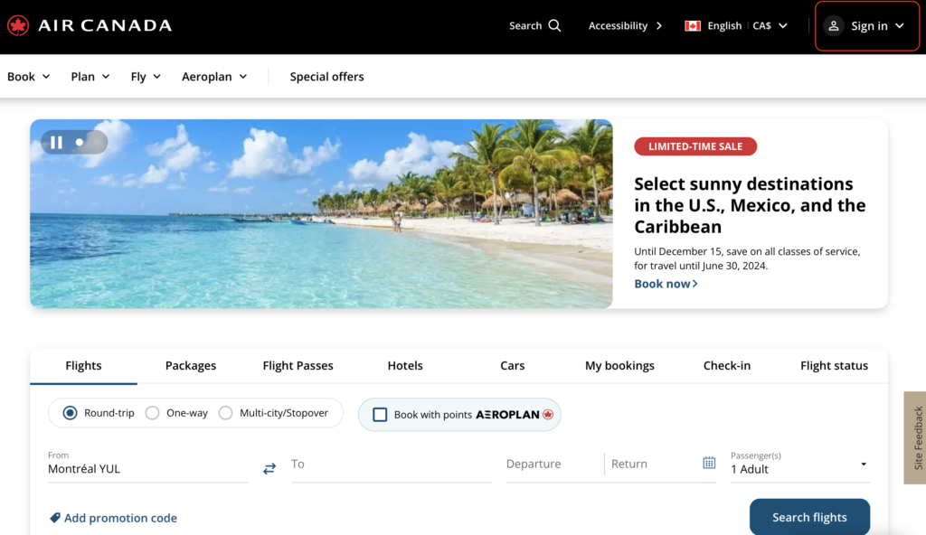Open the Check-in tab
Image resolution: width=926 pixels, height=535 pixels.
(727, 365)
